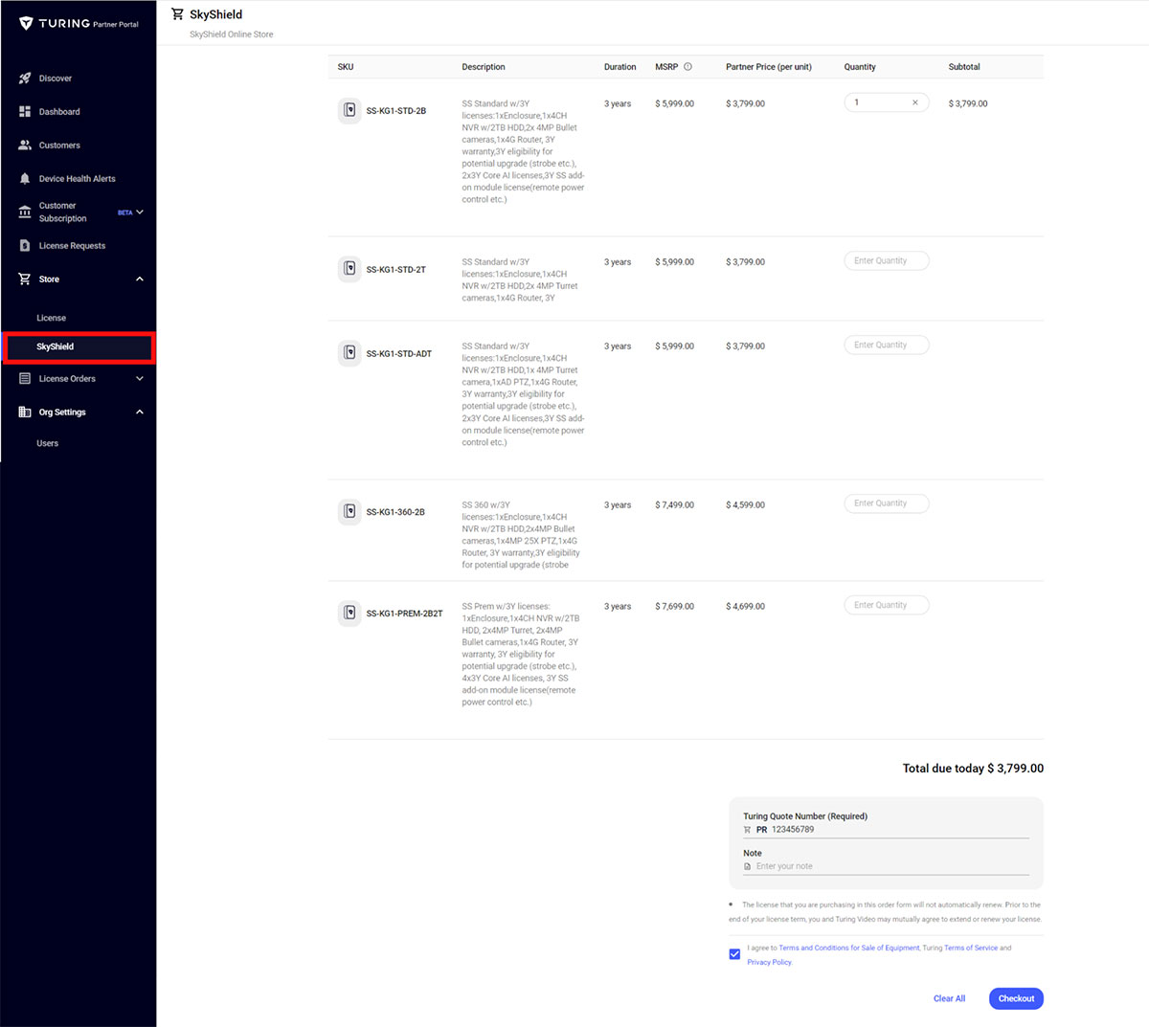The image size is (1149, 1027).
Task: Click the SS-KG1-STD-2B product icon
Action: [349, 110]
